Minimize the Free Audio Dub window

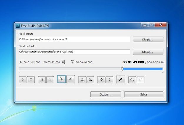[x=145, y=25]
